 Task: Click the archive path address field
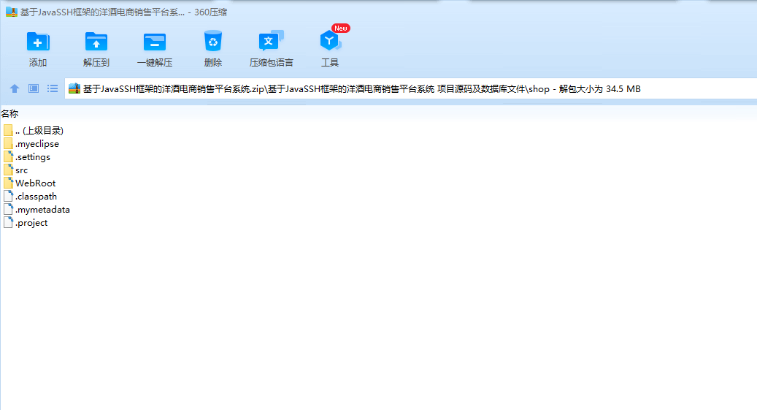coord(410,88)
